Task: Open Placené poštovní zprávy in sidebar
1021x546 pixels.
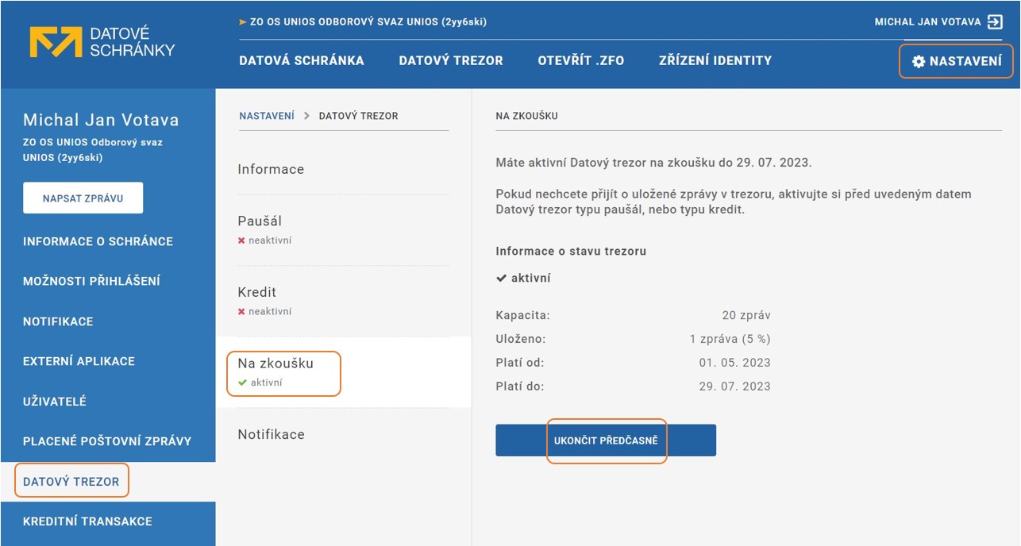Action: (x=107, y=441)
